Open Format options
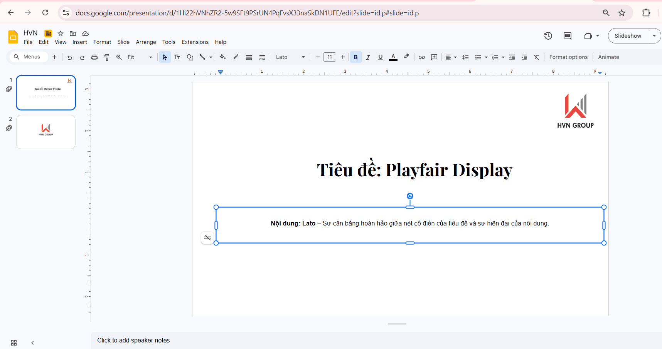The image size is (662, 349). coord(568,57)
